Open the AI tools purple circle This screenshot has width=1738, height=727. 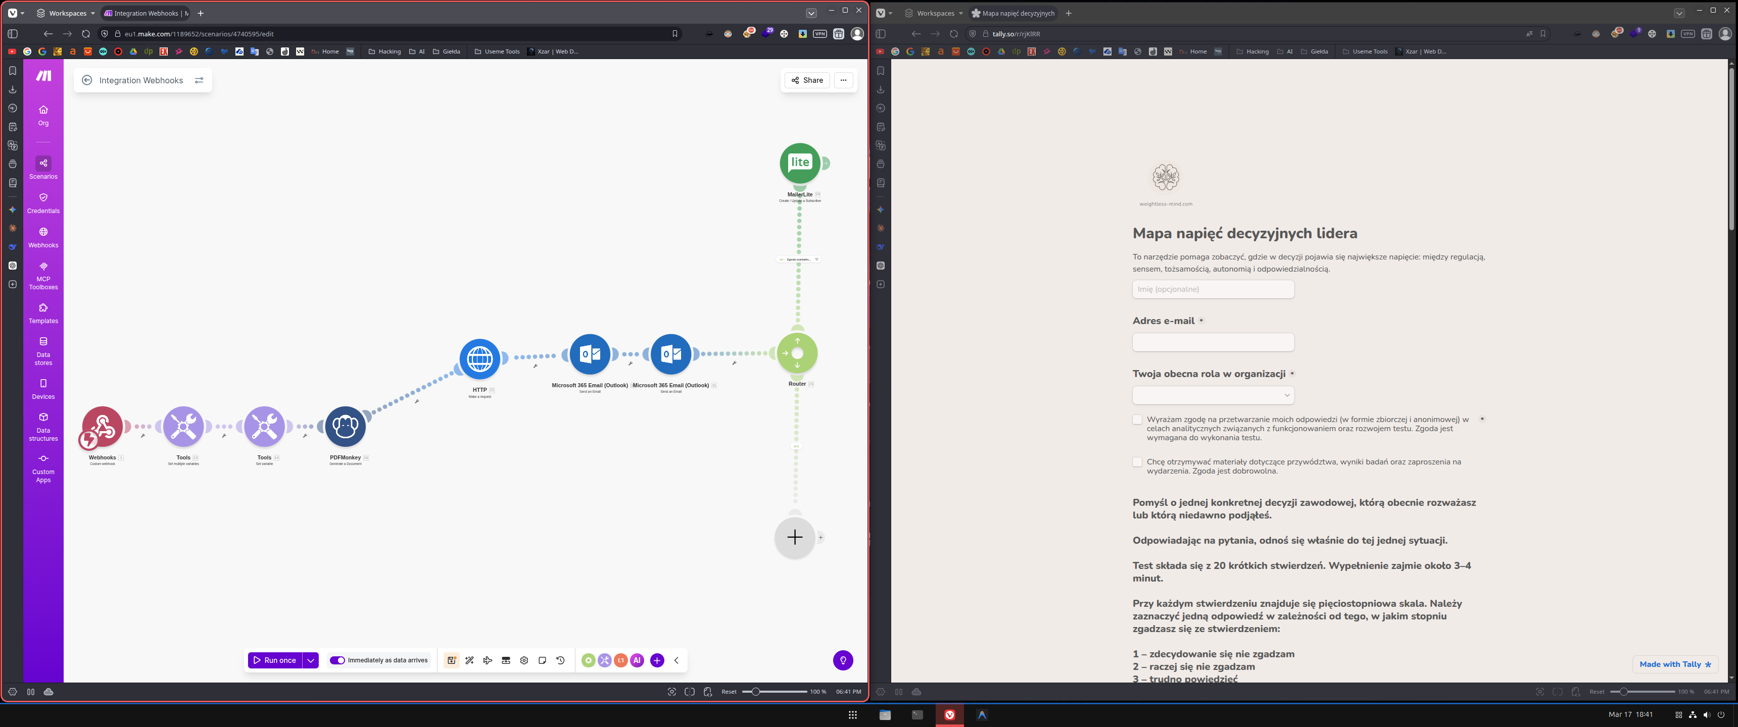pos(637,660)
